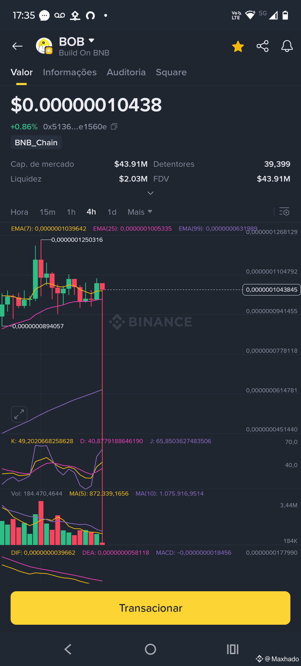The height and width of the screenshot is (666, 301).
Task: Tap the EMA(99) indicator label
Action: 218,228
